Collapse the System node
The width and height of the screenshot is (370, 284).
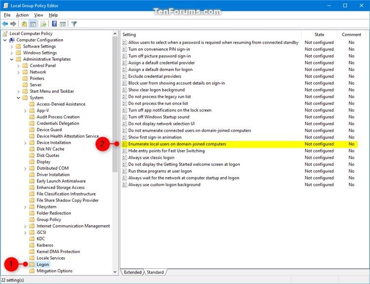click(x=18, y=98)
